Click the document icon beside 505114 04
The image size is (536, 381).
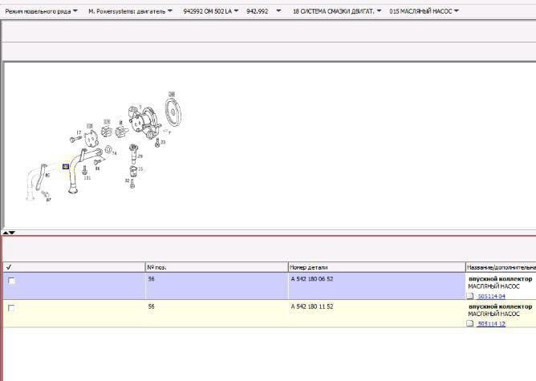(x=470, y=296)
